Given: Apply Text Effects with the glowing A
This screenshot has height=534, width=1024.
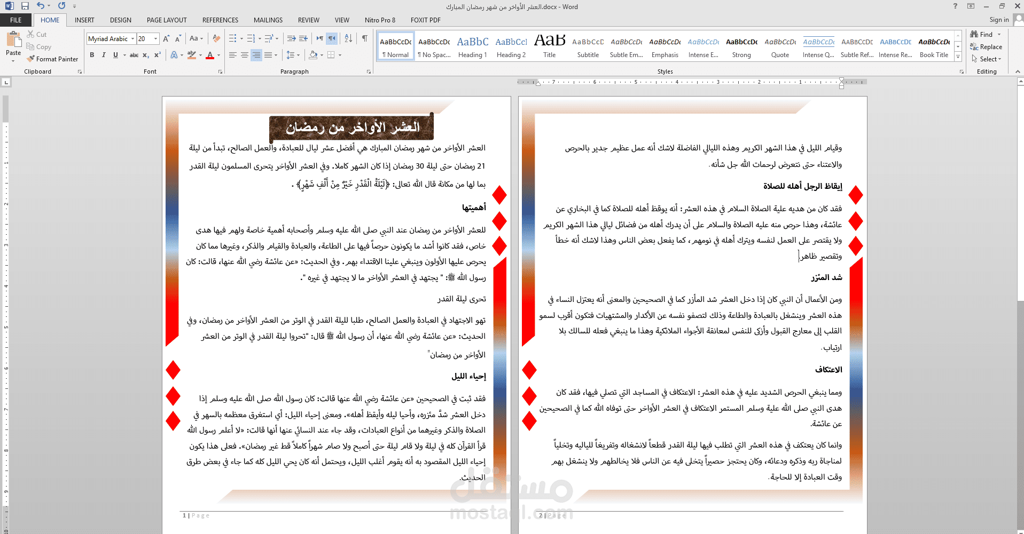Looking at the screenshot, I should [174, 55].
